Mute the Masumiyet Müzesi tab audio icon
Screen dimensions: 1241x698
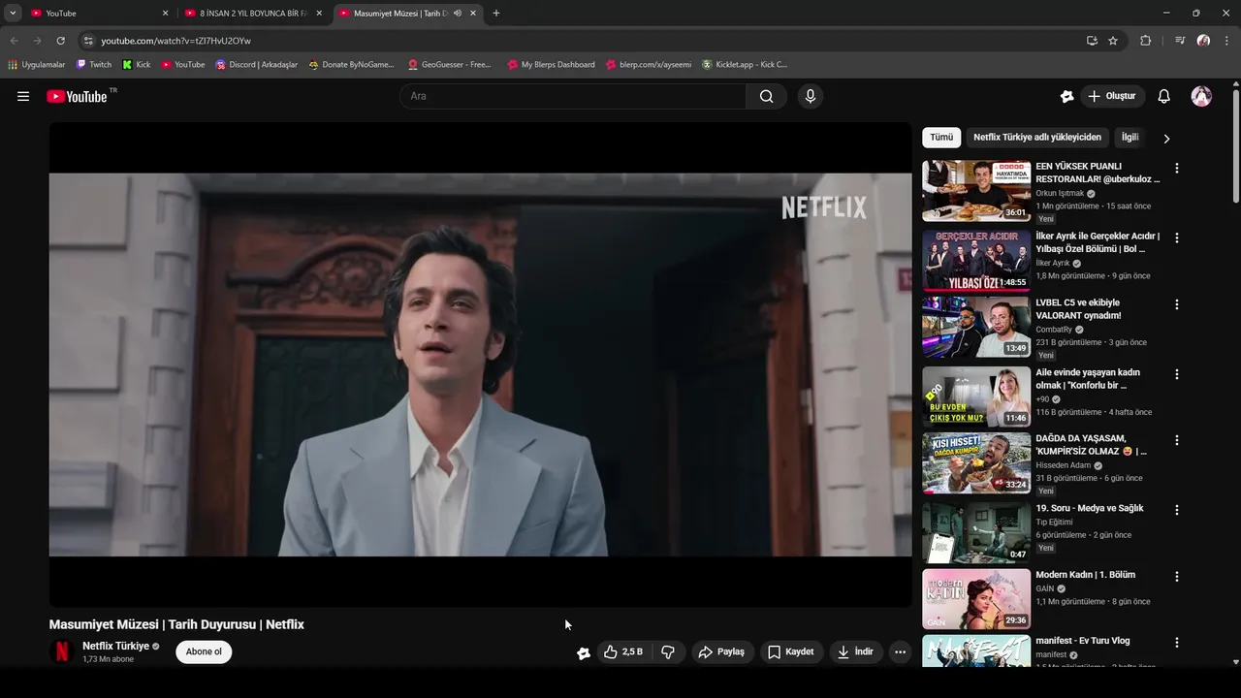point(458,14)
